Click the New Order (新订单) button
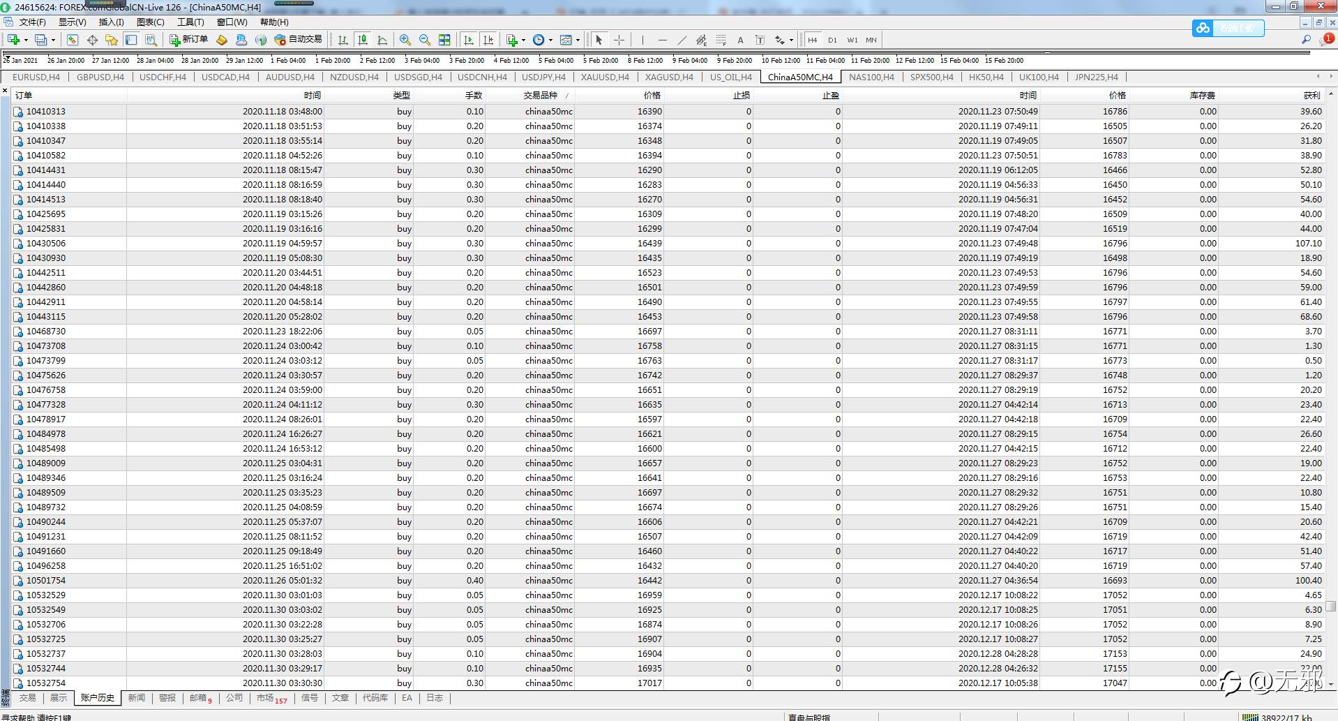This screenshot has height=721, width=1338. (188, 40)
